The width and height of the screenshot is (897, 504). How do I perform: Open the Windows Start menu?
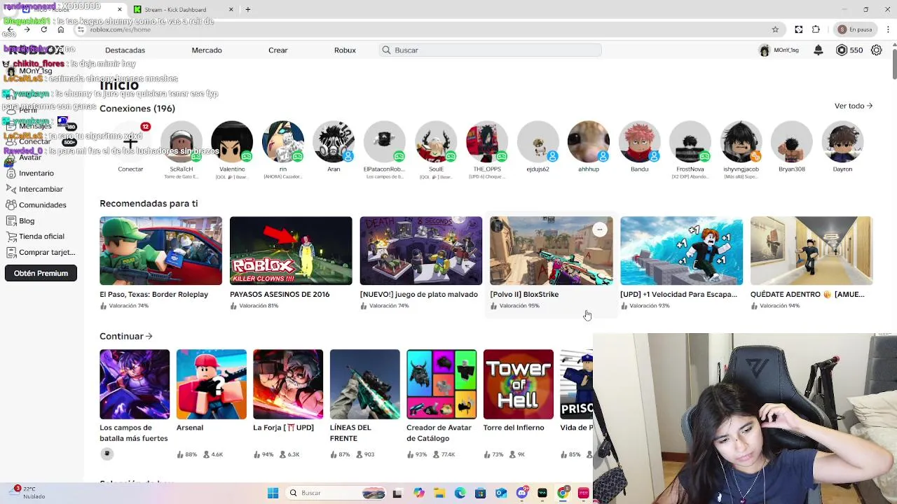273,493
